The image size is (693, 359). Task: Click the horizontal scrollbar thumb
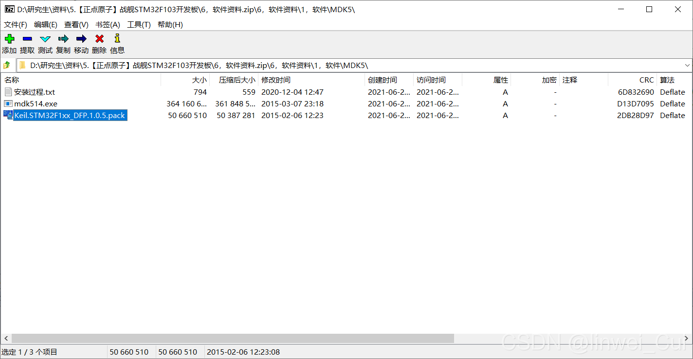pyautogui.click(x=233, y=338)
